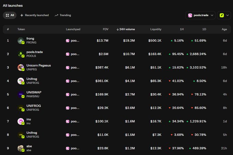This screenshot has height=155, width=233.
Task: Click frong FDV value $13.7M
Action: point(102,40)
